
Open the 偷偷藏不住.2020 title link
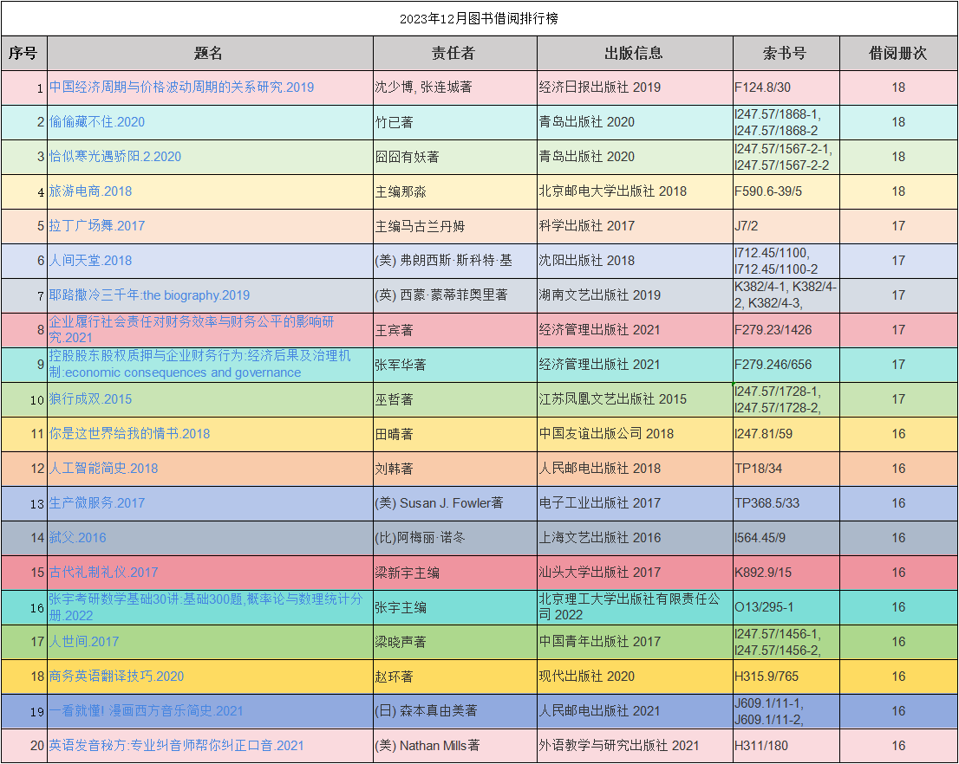point(96,122)
